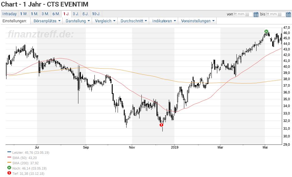Click the green H icon in legend
This screenshot has width=292, height=177.
(x=9, y=168)
